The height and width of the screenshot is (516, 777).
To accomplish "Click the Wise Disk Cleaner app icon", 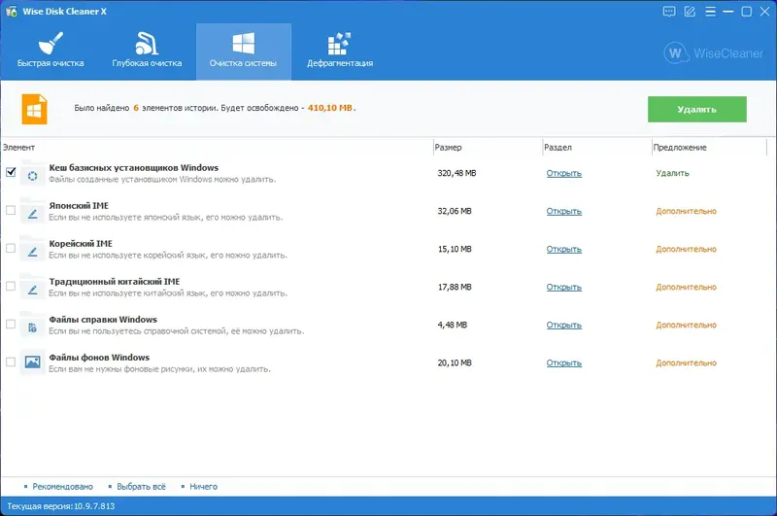I will [x=11, y=12].
